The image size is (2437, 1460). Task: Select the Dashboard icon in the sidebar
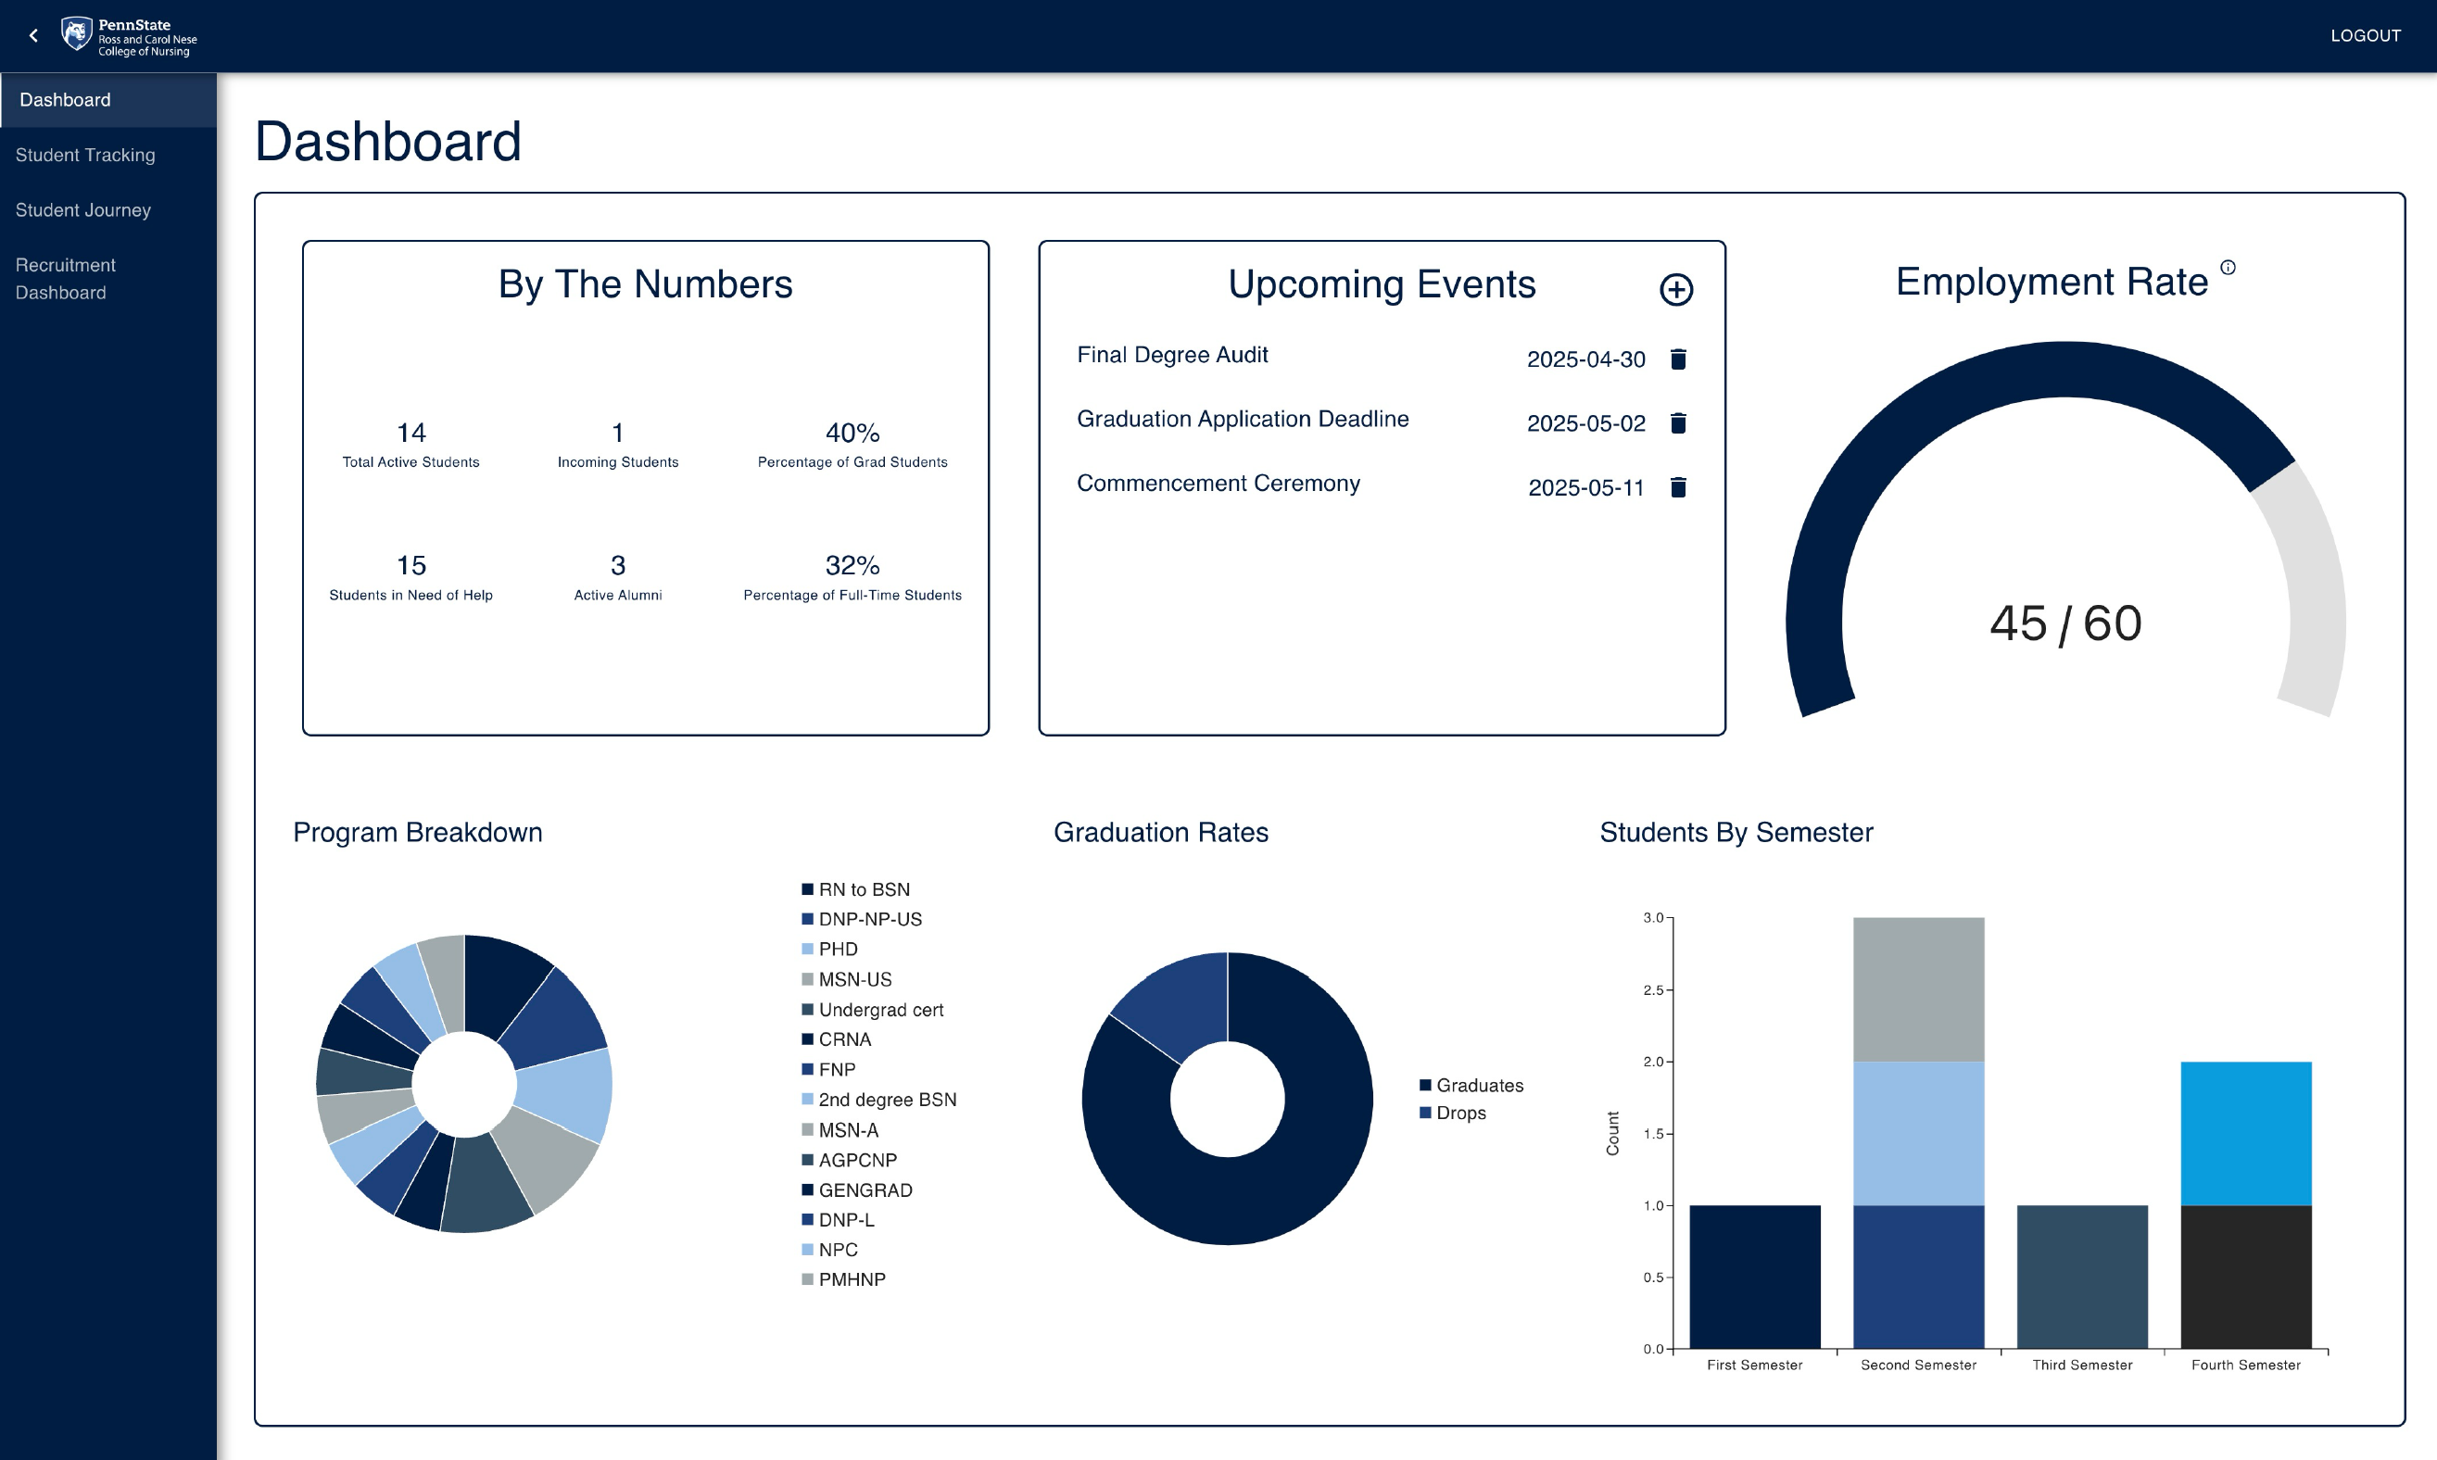[x=65, y=99]
